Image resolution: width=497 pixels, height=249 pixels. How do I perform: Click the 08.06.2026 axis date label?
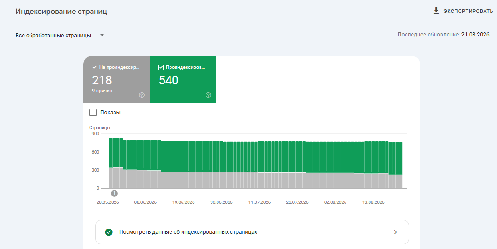[x=145, y=202]
